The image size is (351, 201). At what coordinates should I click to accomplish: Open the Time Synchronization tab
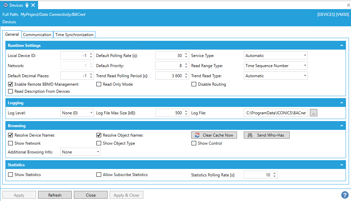[x=74, y=35]
